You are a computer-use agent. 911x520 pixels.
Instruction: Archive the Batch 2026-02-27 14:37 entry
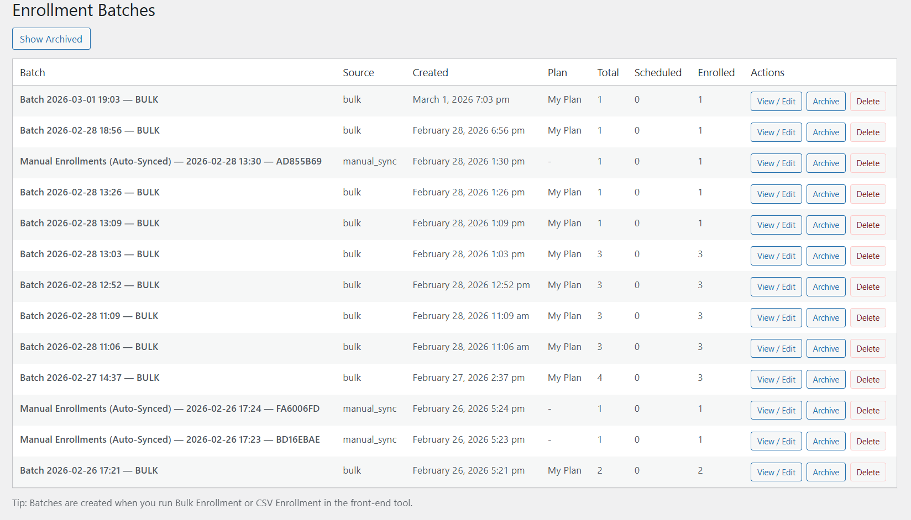point(826,379)
